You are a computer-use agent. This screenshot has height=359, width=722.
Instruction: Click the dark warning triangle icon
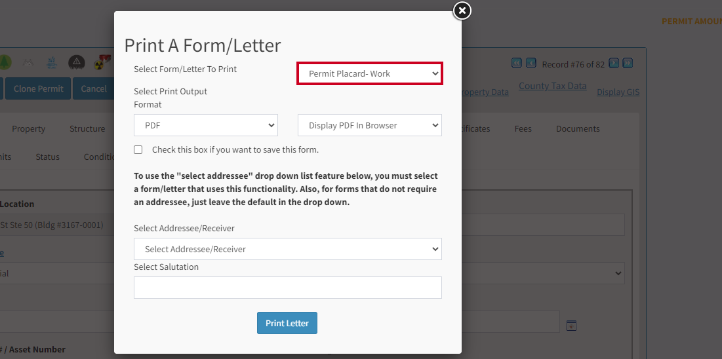click(77, 62)
